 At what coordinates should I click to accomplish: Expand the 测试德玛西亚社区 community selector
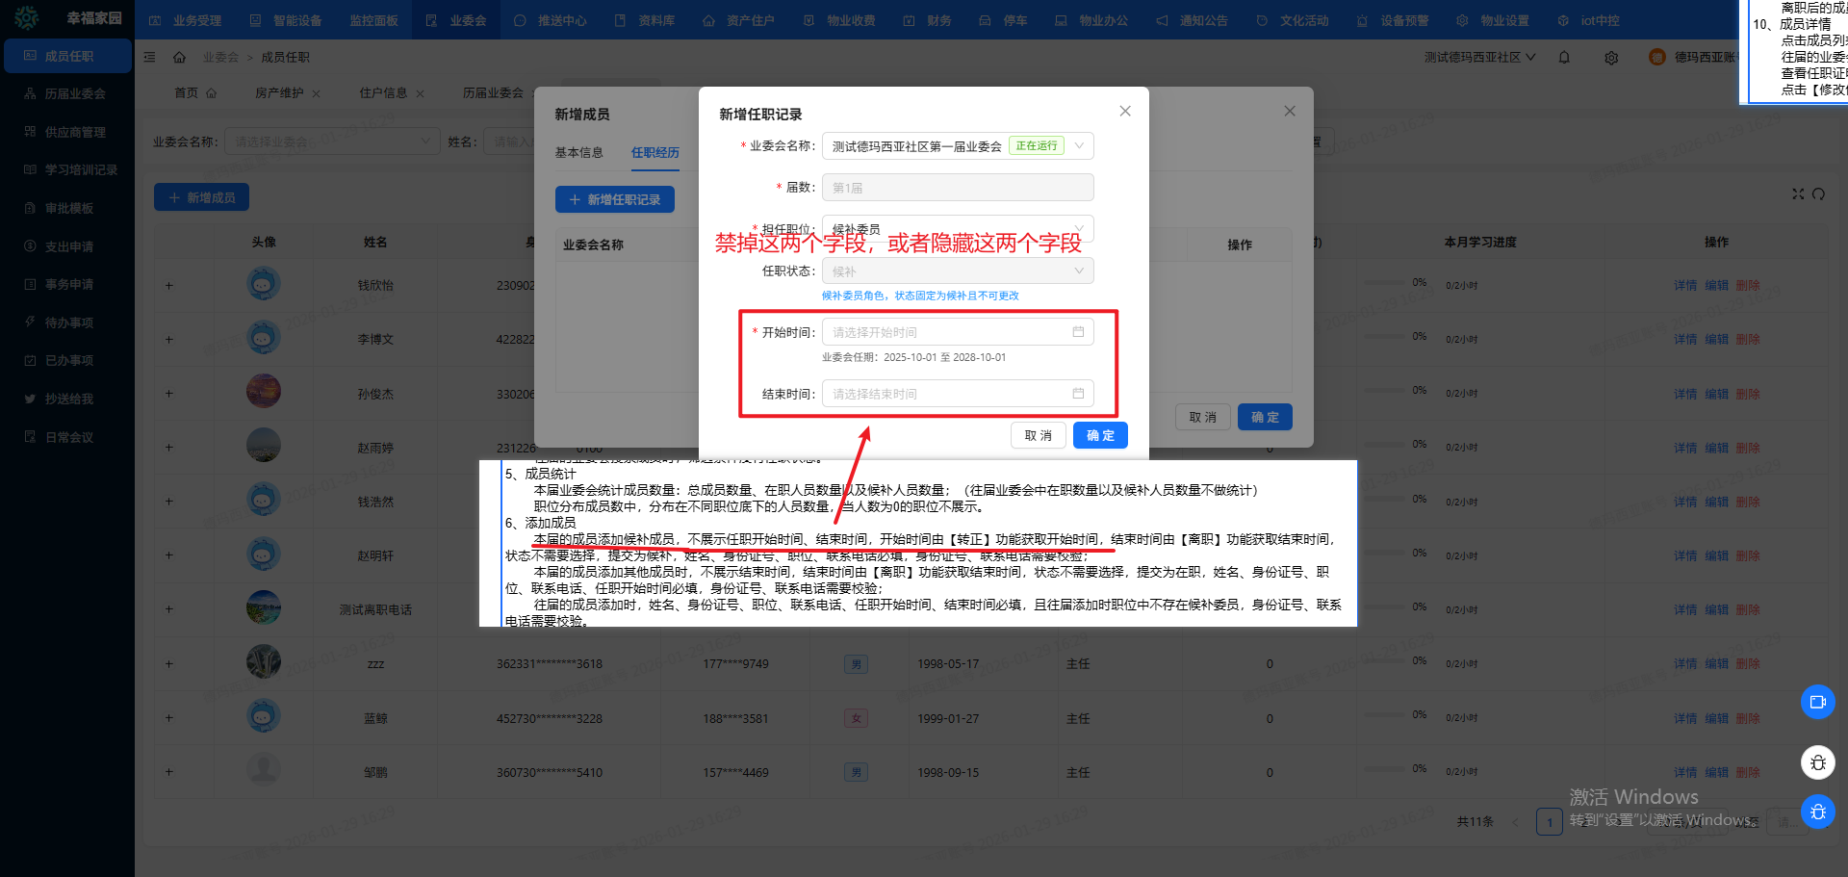1480,58
